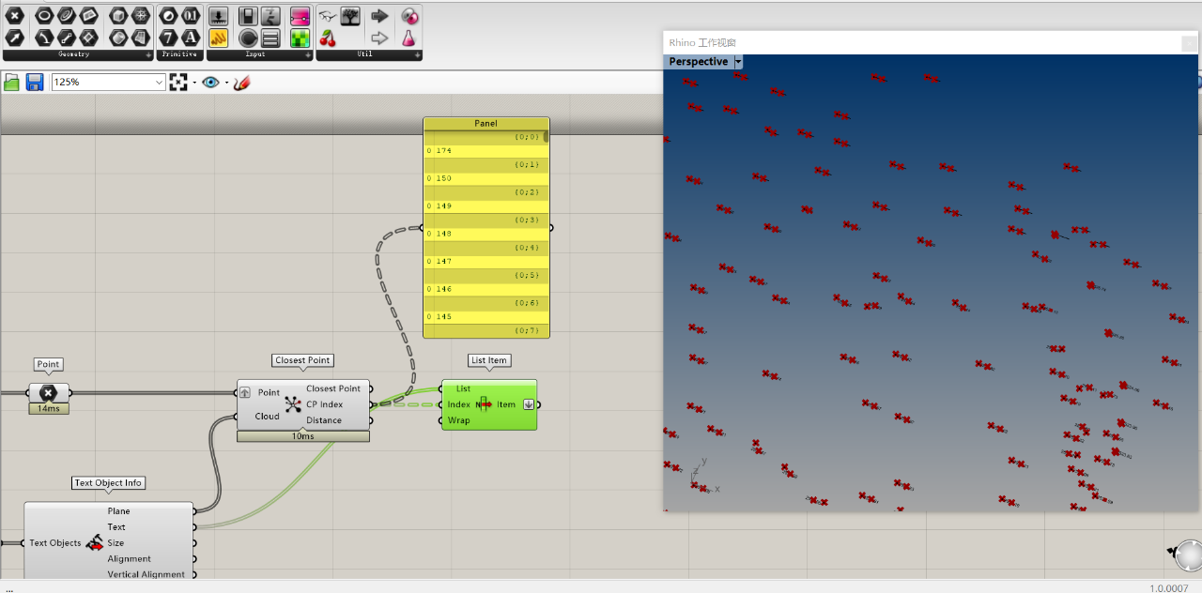Viewport: 1202px width, 593px height.
Task: Select the Point parameter icon in Geometry
Action: pos(15,16)
